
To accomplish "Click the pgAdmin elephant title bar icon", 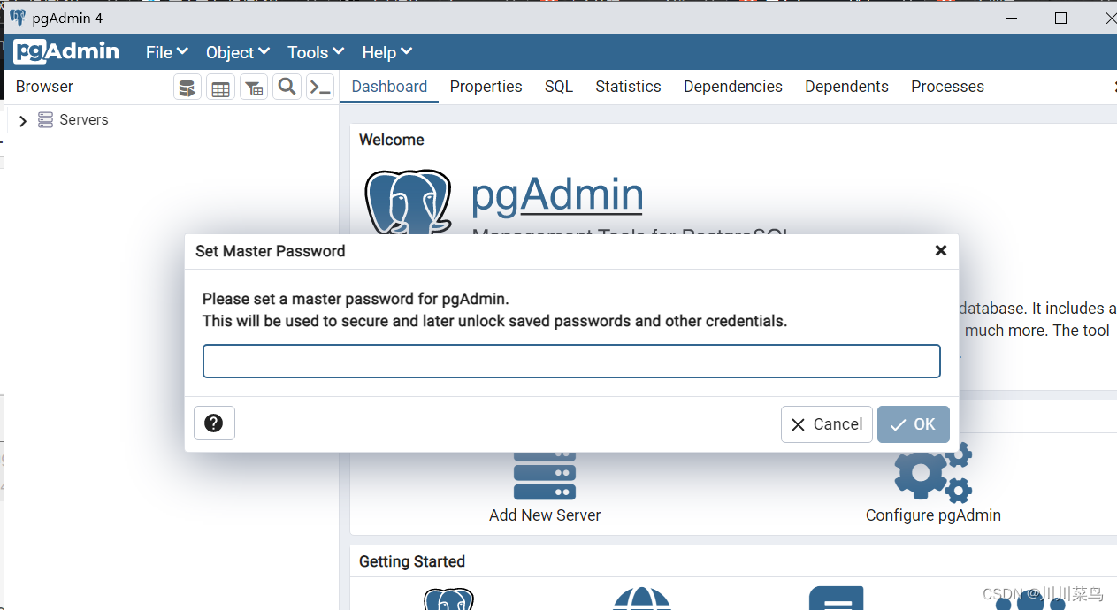I will pyautogui.click(x=18, y=18).
